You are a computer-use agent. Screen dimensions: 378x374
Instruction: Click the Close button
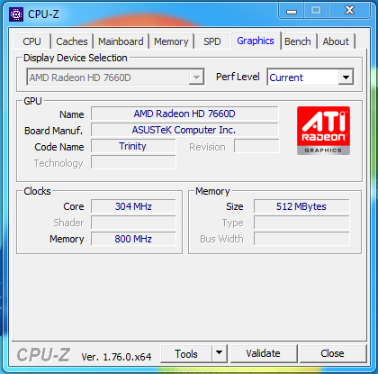[332, 353]
